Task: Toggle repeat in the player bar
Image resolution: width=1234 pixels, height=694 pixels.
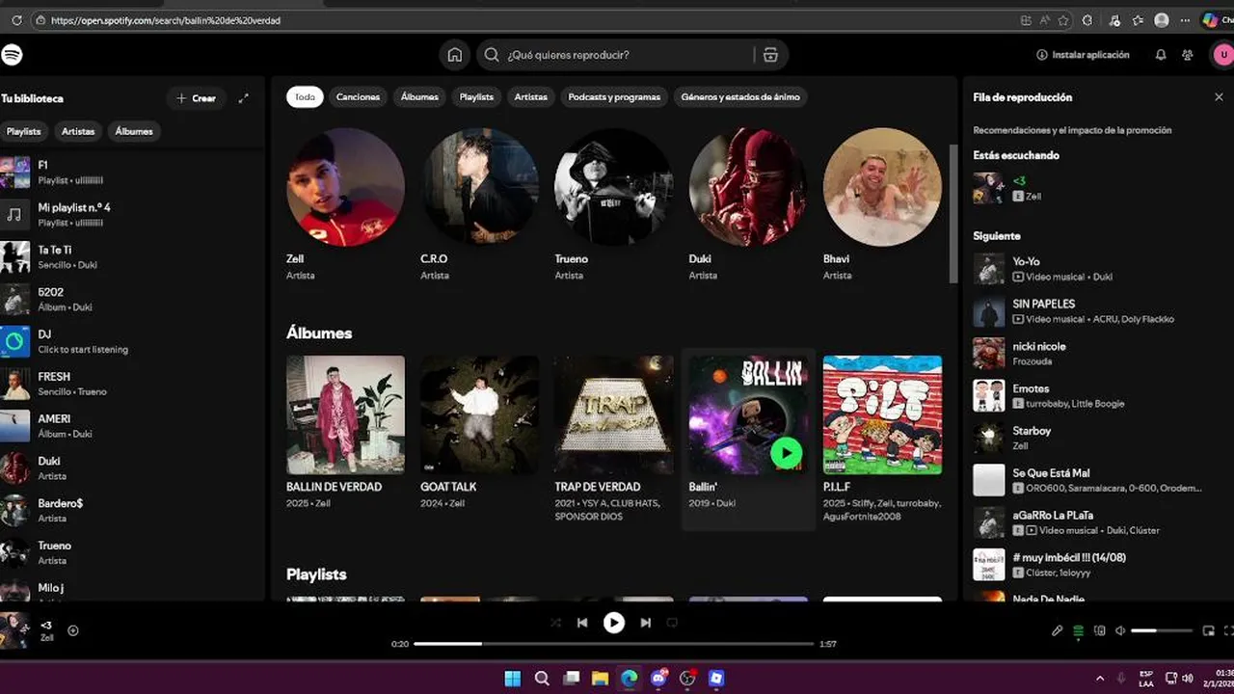Action: pos(672,623)
